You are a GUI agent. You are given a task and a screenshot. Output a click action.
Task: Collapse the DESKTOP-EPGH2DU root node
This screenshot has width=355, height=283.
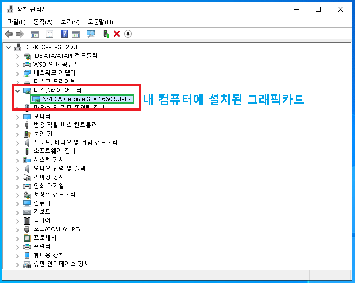click(x=9, y=47)
